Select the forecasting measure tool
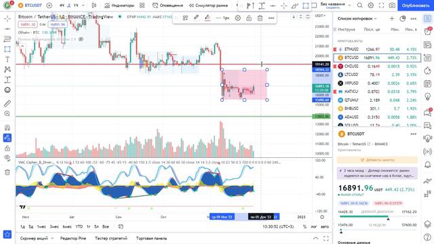Viewport: 434px width, 244px height. click(7, 80)
